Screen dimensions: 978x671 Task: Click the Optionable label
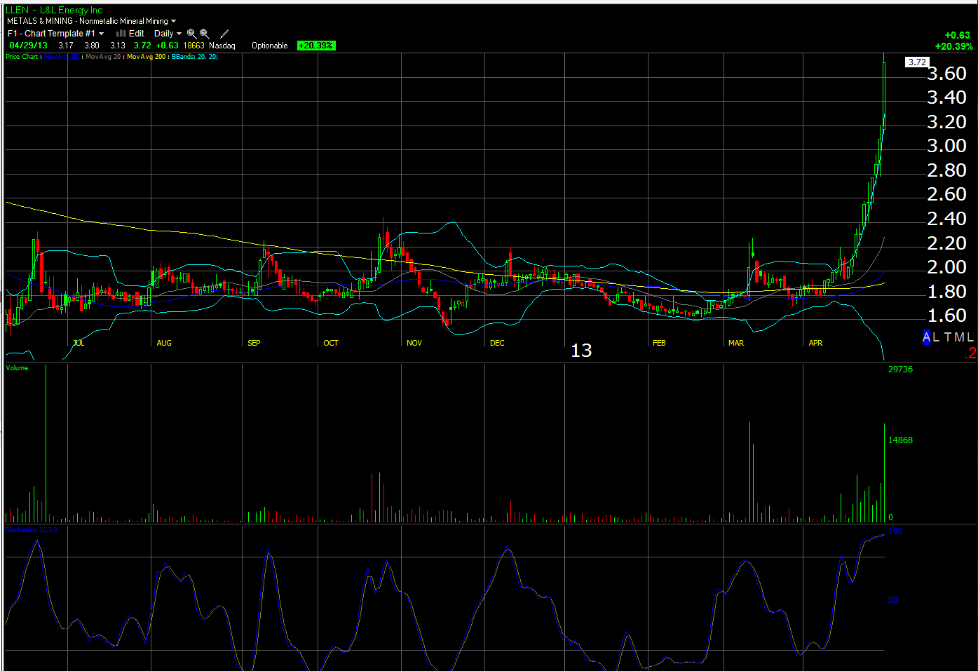(270, 46)
